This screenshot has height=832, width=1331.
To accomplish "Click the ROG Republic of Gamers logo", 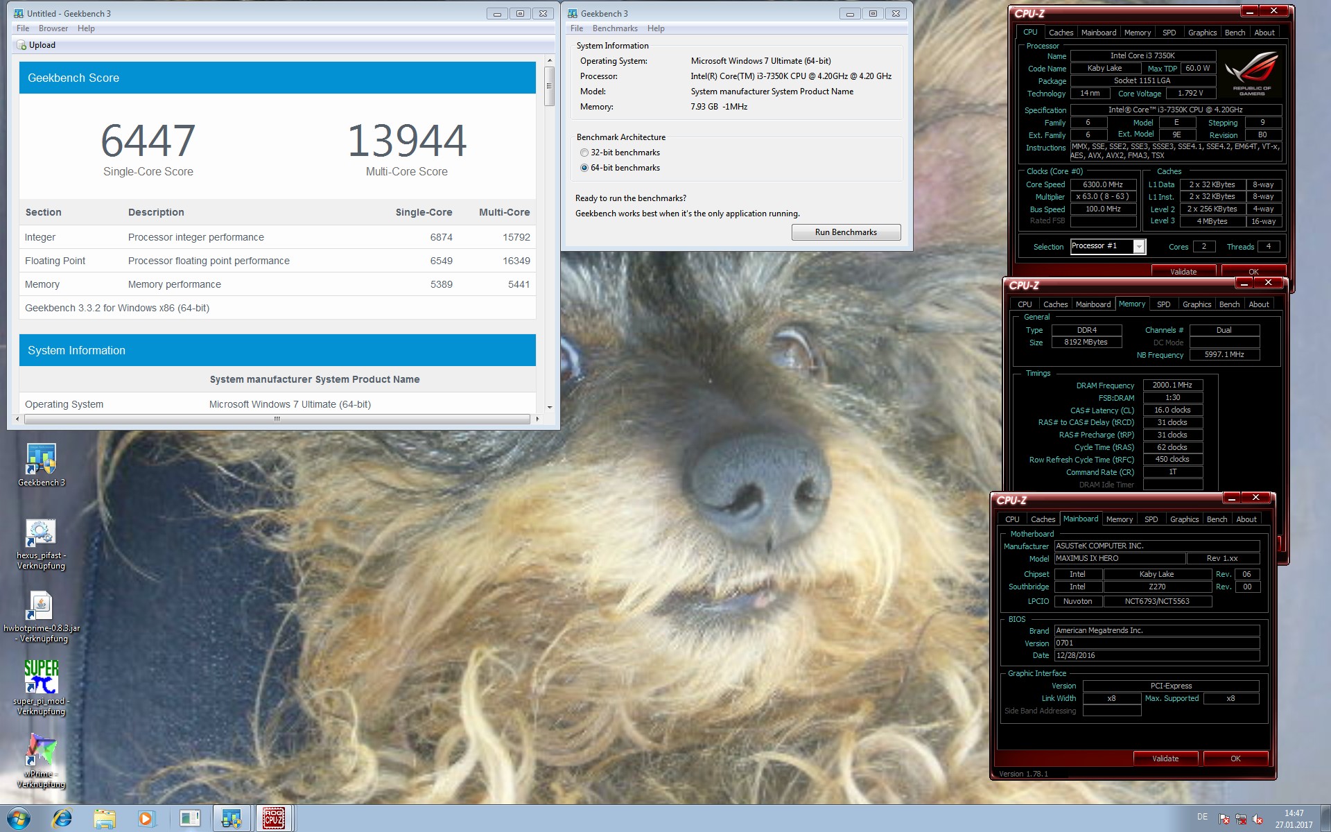I will (x=1251, y=74).
